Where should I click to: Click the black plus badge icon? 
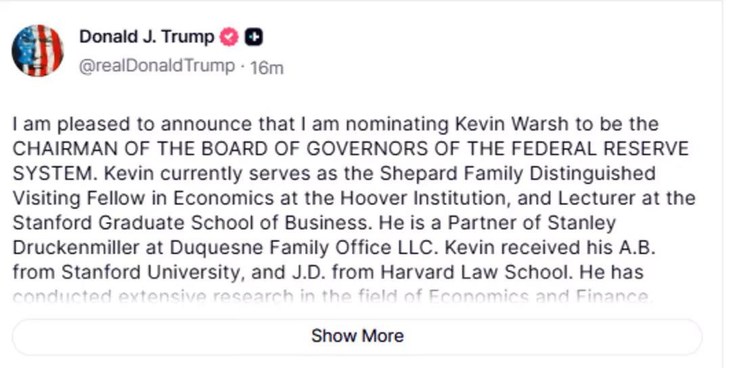click(x=254, y=37)
